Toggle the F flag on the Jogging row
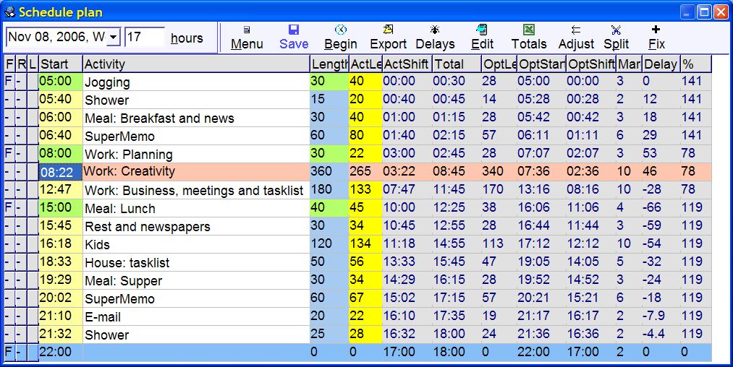The width and height of the screenshot is (733, 367). [9, 82]
